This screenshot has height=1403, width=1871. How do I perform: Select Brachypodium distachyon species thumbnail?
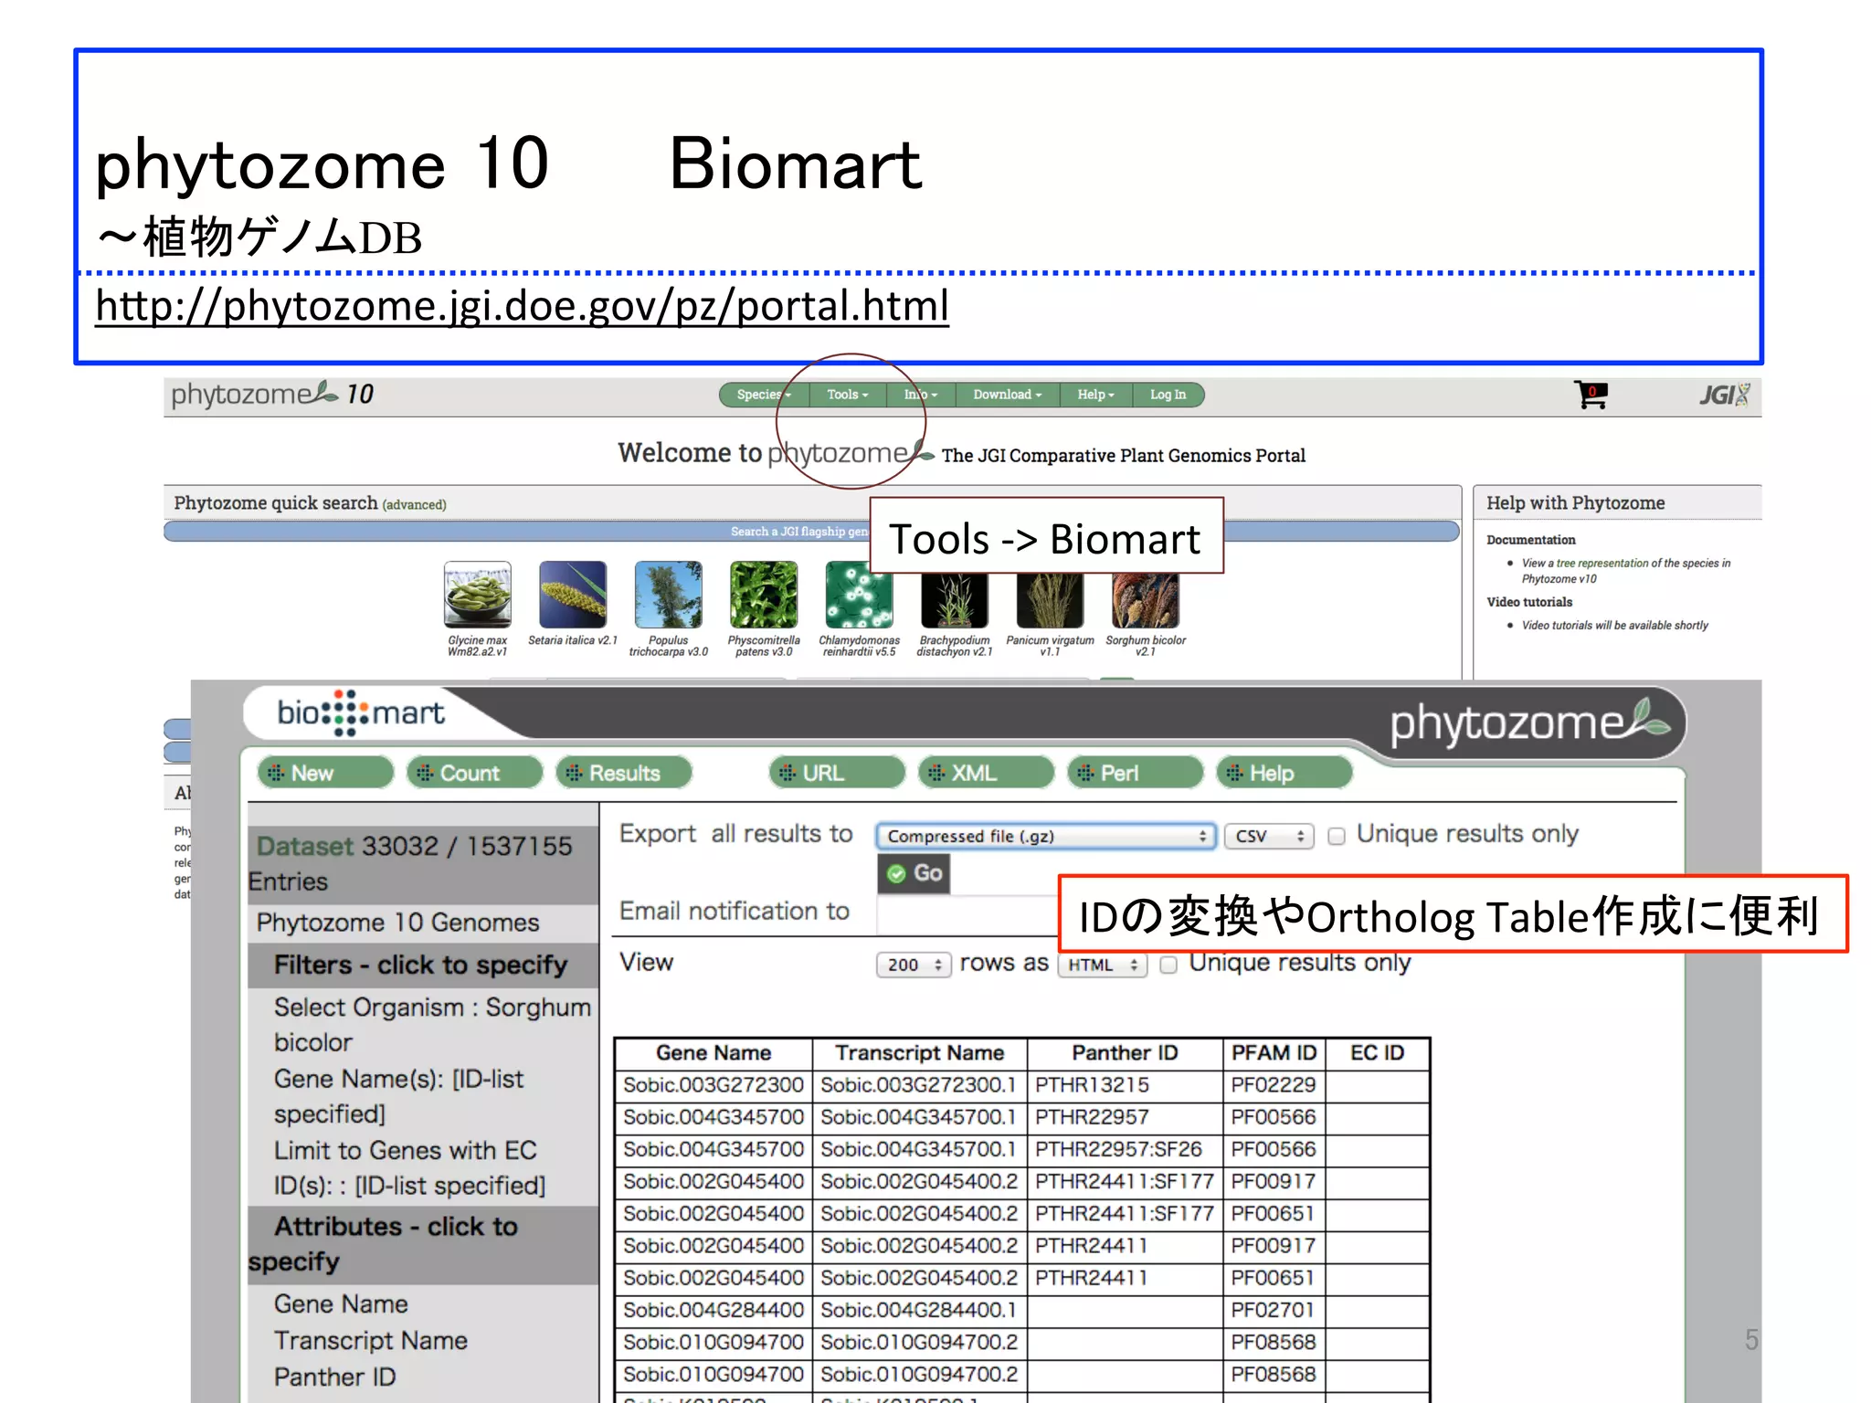[955, 600]
